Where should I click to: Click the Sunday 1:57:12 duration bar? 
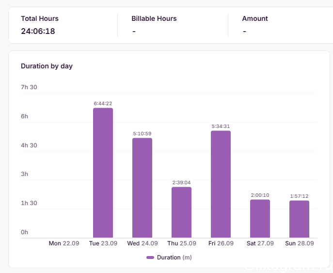pyautogui.click(x=299, y=219)
